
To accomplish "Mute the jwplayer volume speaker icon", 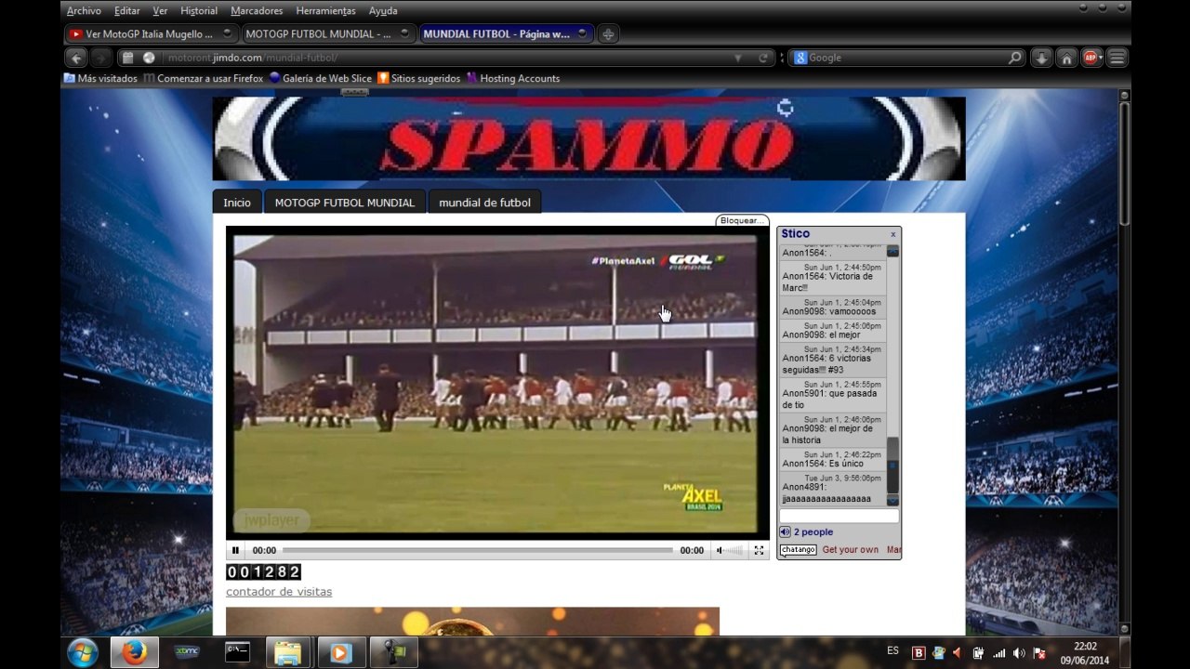I will (720, 550).
